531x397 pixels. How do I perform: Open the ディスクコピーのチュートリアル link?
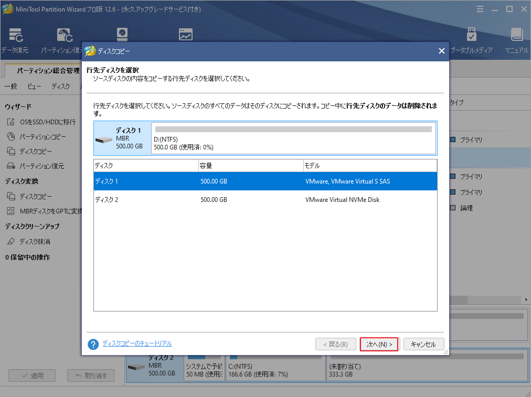tap(136, 342)
